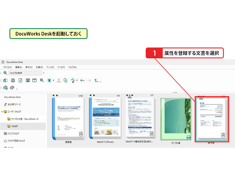Click the add tray plus icon
The image size is (235, 176).
[x=5, y=87]
